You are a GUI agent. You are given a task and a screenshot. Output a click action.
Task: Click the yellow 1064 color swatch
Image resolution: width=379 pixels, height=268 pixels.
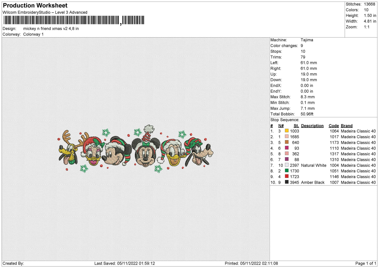click(x=287, y=131)
